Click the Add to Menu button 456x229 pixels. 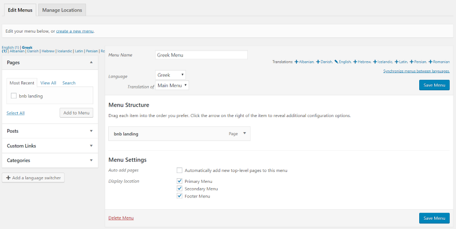76,113
